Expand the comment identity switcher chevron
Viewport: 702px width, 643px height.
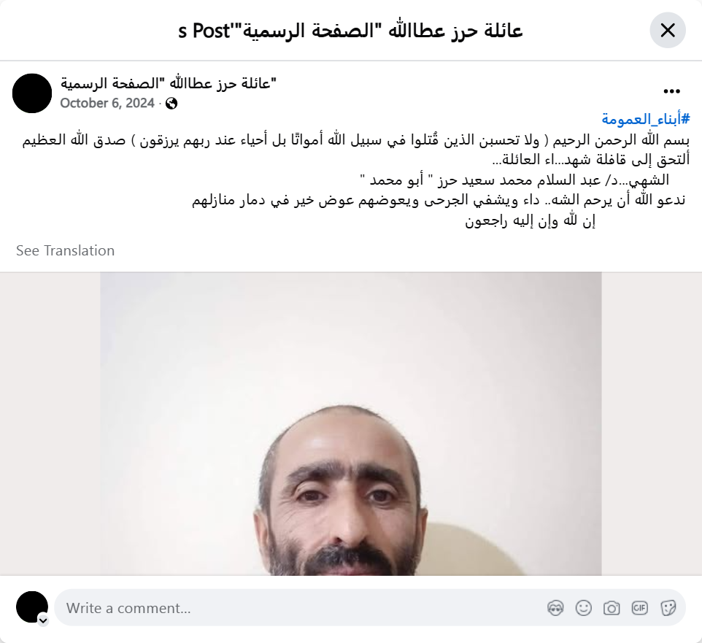(43, 620)
